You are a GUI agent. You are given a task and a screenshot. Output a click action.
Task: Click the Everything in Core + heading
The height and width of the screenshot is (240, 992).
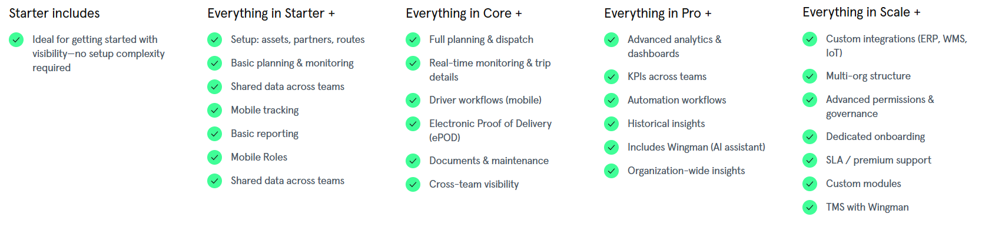coord(463,13)
